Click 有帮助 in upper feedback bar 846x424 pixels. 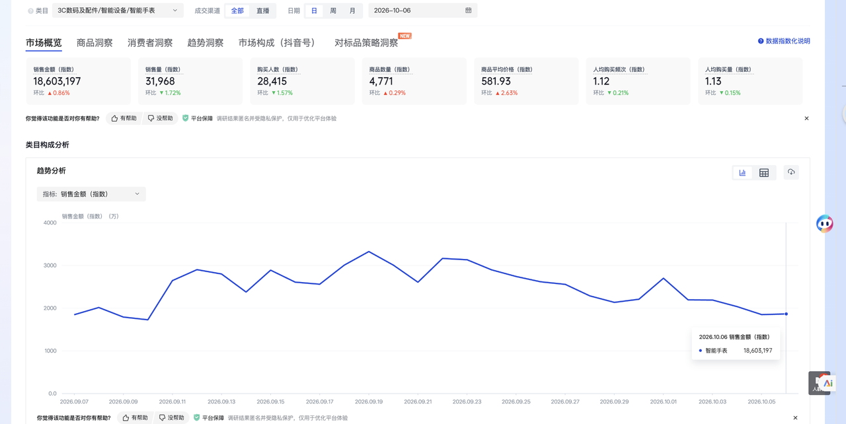124,118
